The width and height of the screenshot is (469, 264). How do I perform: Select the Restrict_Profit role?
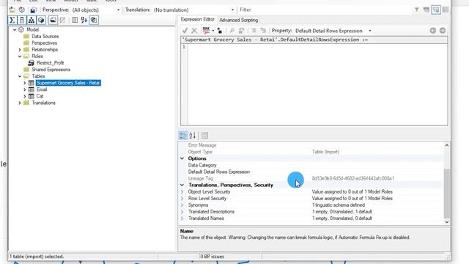(50, 63)
